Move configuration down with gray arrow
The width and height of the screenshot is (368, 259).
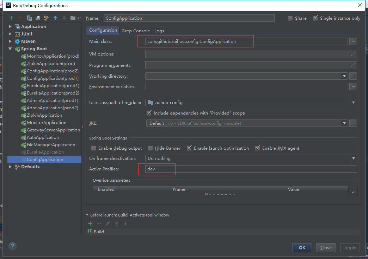64,18
